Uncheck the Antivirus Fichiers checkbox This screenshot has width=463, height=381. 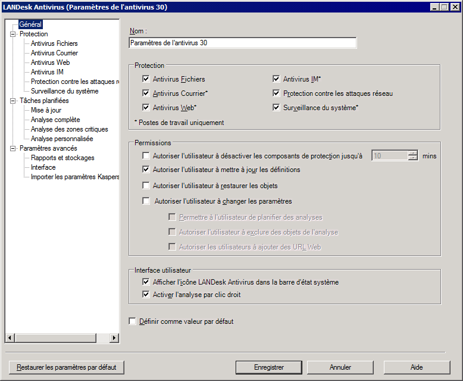(x=146, y=79)
